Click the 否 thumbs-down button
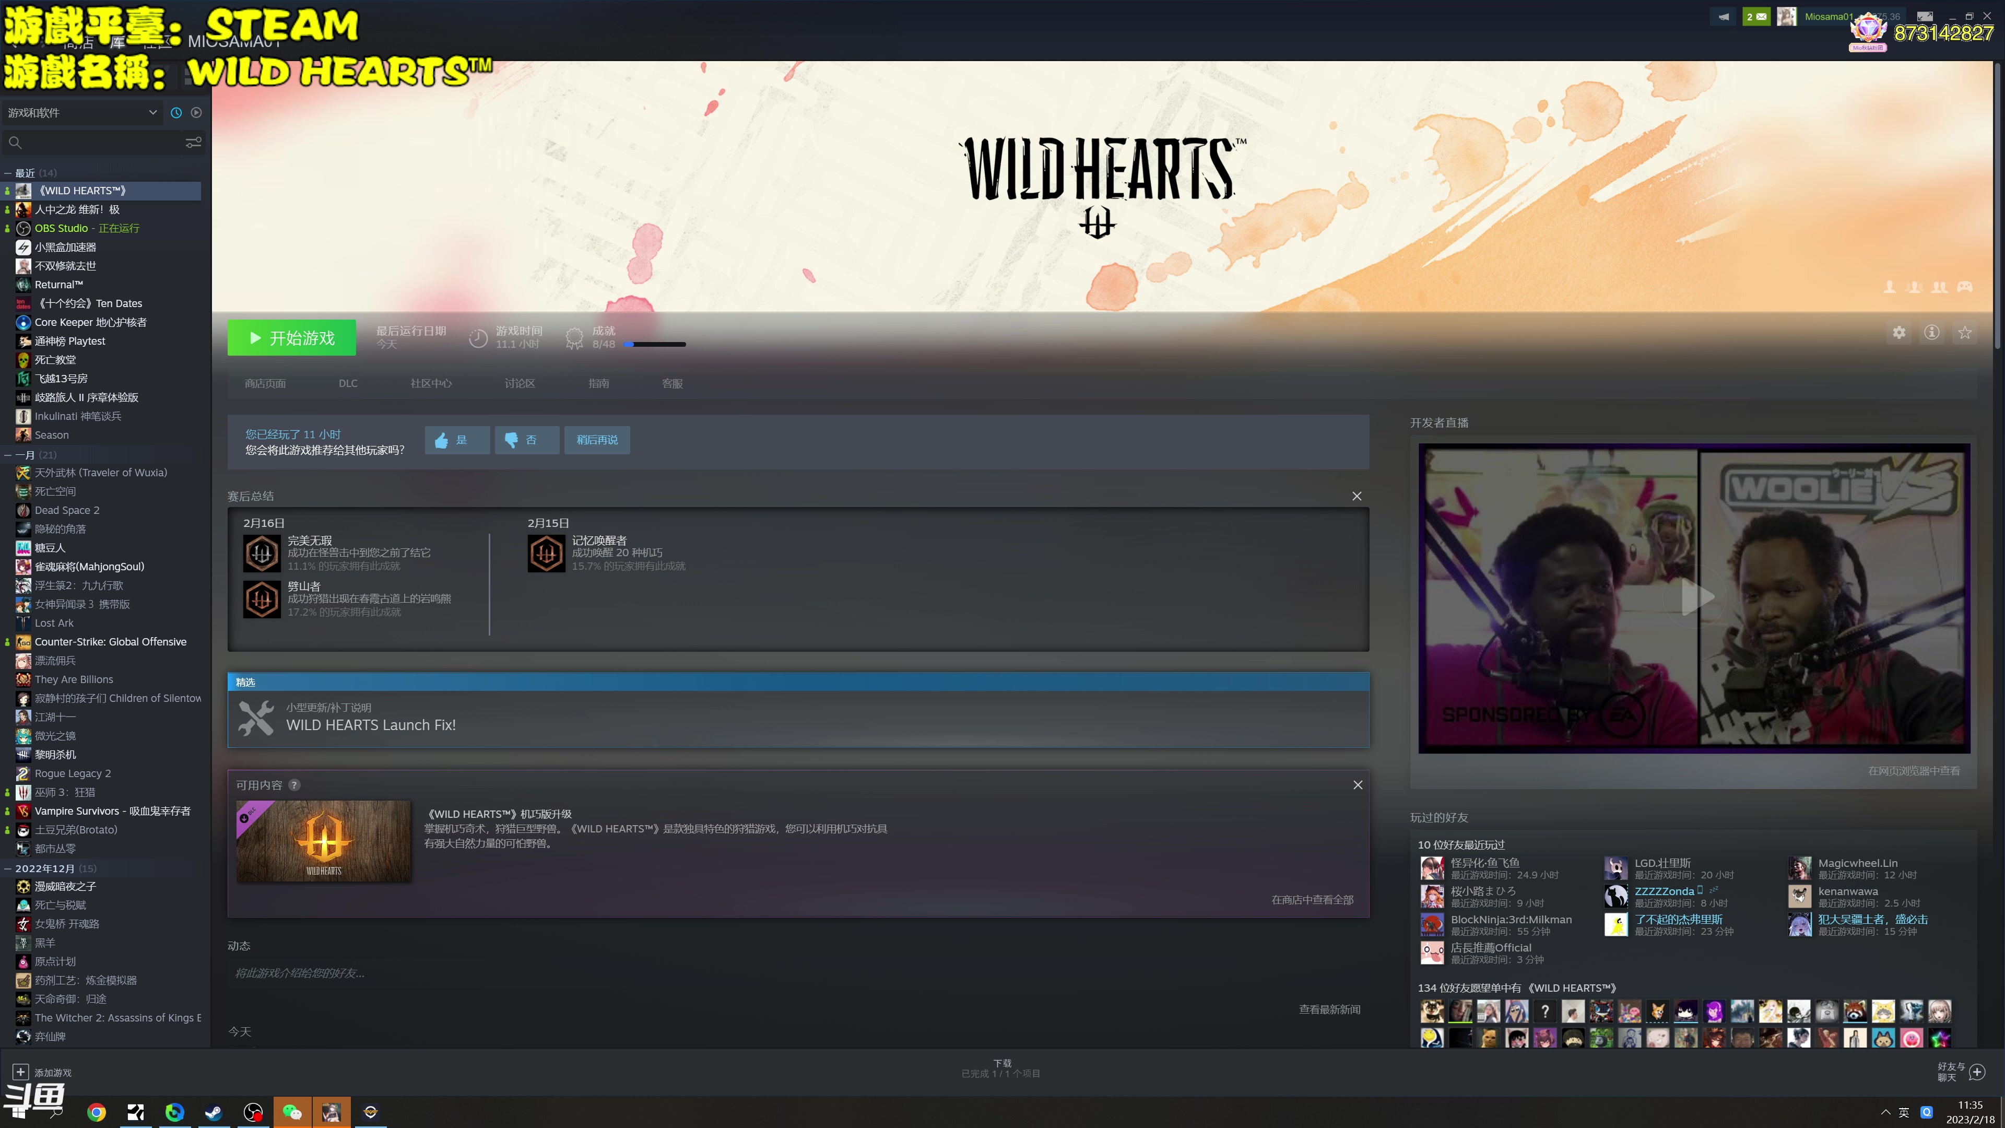The image size is (2005, 1128). point(526,440)
